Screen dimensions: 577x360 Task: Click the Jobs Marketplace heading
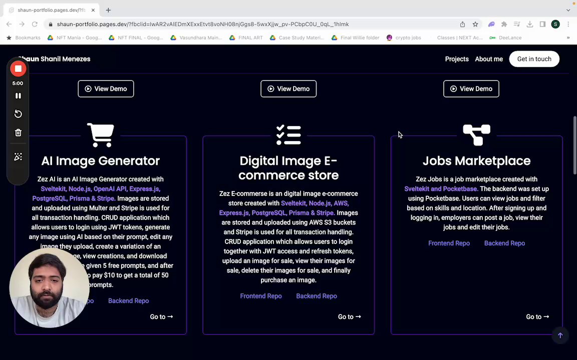tap(476, 161)
